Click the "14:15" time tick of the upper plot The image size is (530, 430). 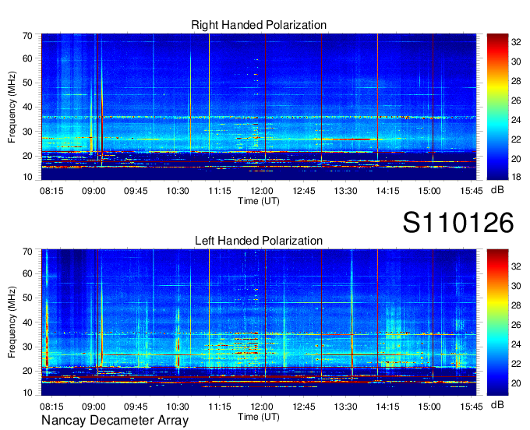387,191
